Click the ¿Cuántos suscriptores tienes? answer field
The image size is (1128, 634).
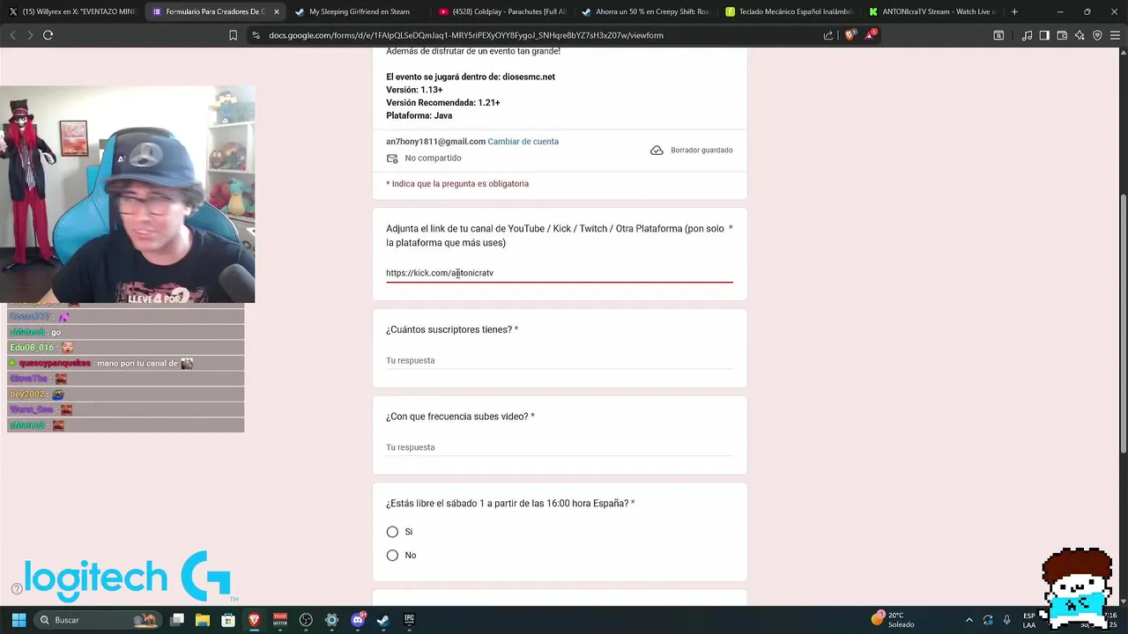[559, 360]
